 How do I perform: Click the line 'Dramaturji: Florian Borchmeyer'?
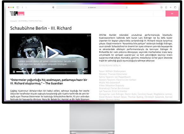tap(114, 88)
